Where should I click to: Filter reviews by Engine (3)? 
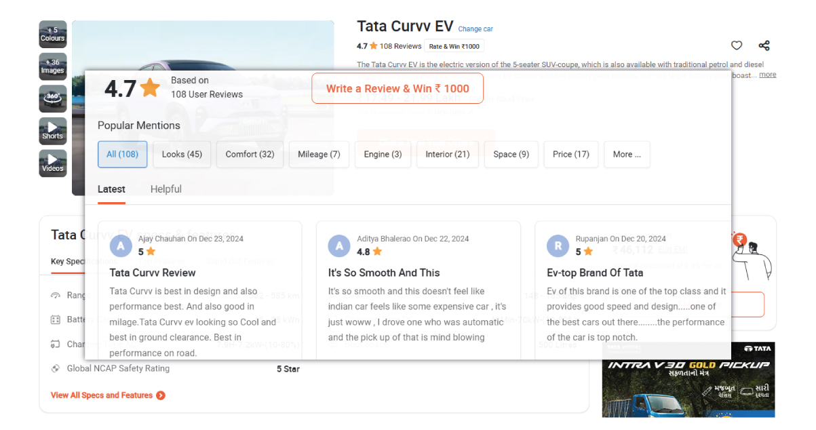383,154
